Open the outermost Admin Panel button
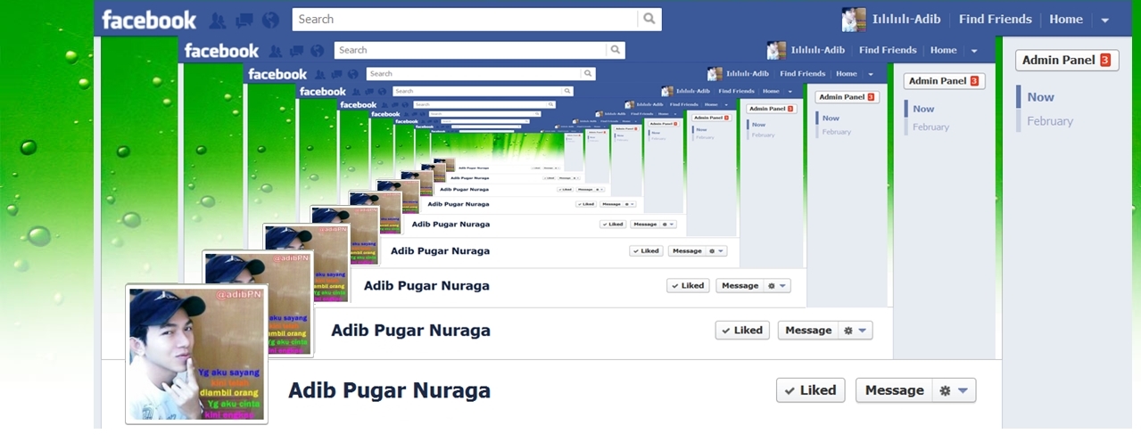This screenshot has width=1141, height=442. click(1067, 61)
